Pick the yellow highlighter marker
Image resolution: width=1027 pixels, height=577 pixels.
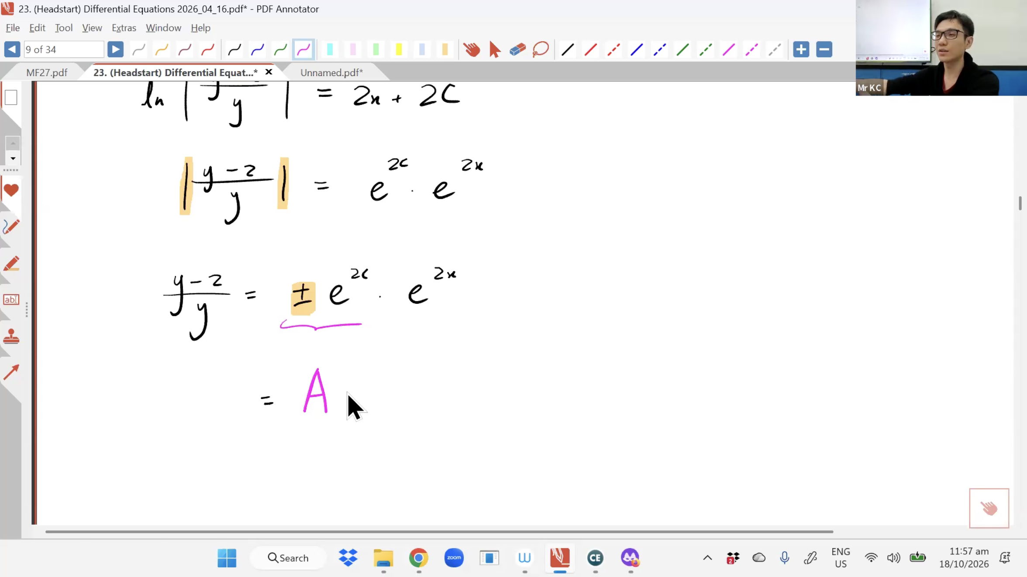tap(399, 49)
